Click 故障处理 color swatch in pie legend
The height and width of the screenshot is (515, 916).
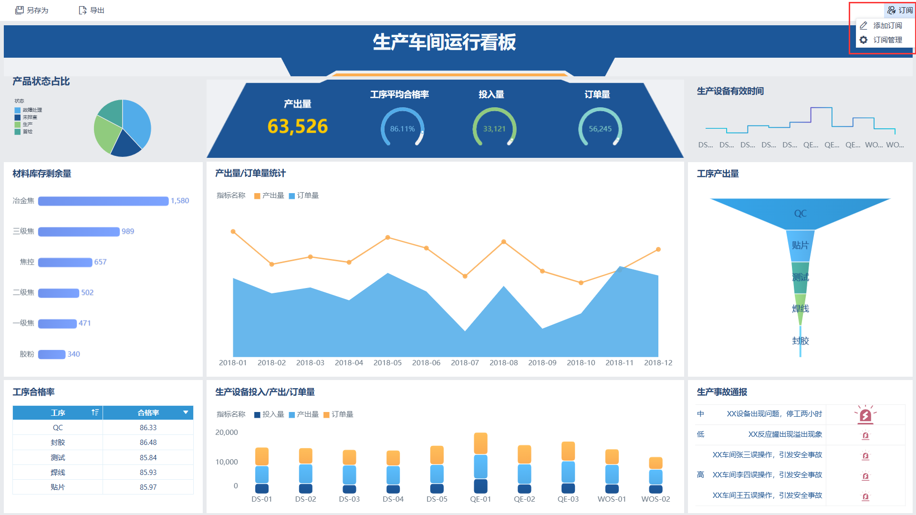(x=18, y=110)
